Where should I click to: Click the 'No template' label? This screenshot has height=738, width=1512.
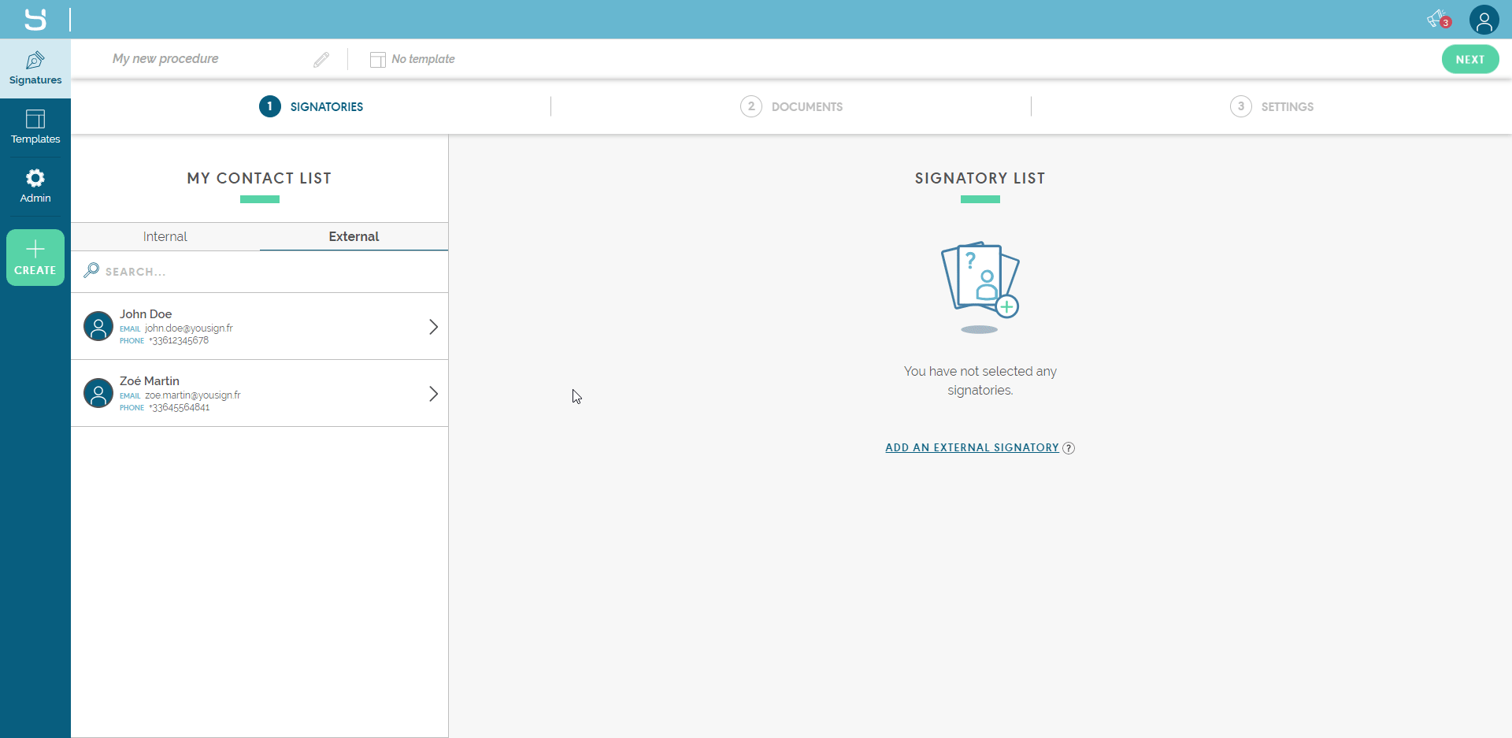click(424, 59)
